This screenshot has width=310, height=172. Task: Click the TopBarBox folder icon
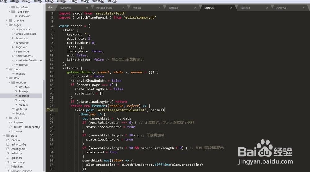(x=13, y=12)
